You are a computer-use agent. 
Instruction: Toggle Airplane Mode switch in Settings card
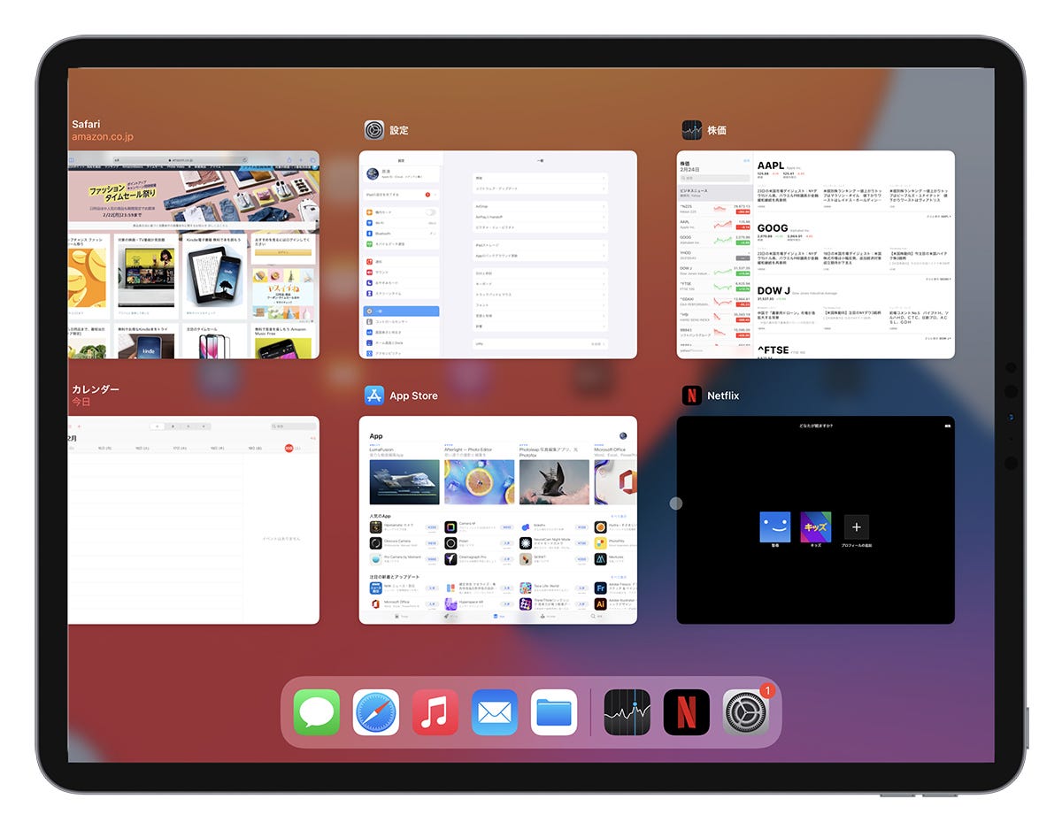[x=431, y=212]
